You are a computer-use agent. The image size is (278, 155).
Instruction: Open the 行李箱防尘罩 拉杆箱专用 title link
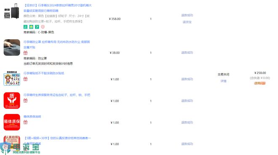click(x=57, y=44)
